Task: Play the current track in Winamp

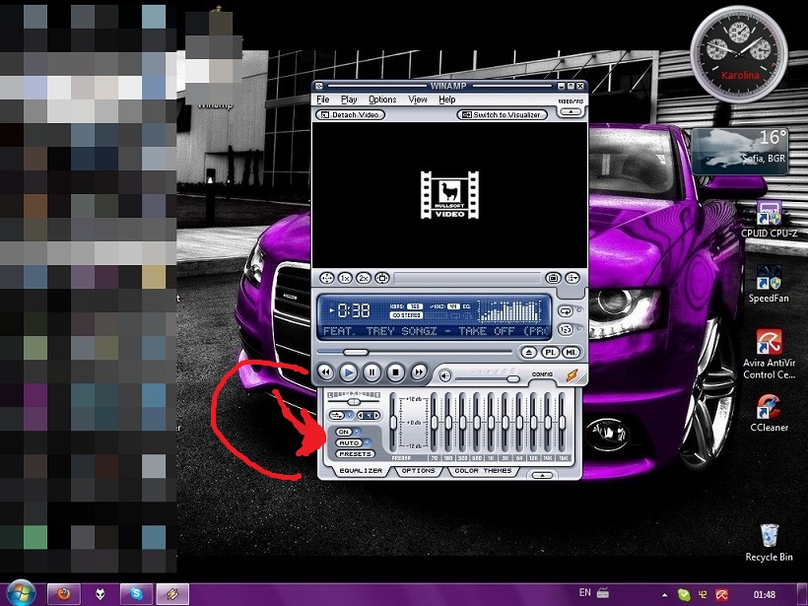Action: click(x=349, y=372)
